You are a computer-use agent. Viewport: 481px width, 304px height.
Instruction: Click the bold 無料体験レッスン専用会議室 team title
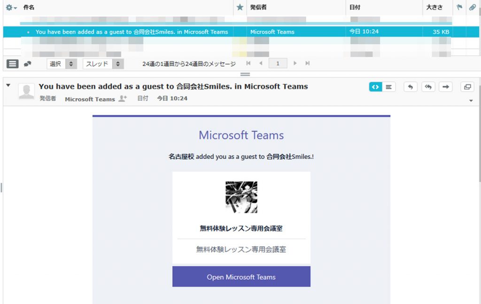(241, 229)
